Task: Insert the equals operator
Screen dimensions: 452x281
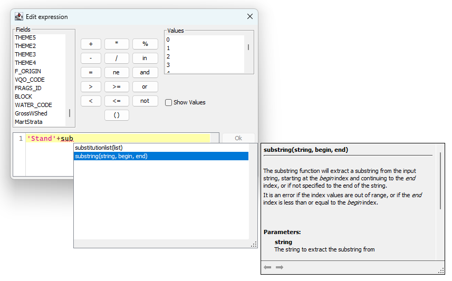Action: (x=91, y=72)
